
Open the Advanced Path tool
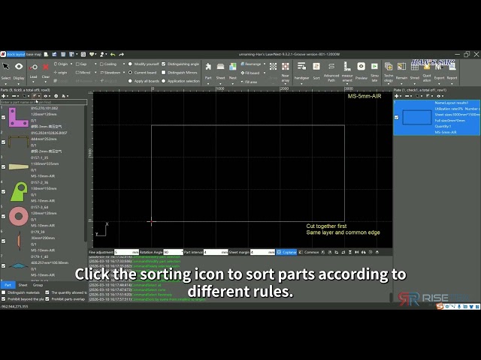pos(331,67)
